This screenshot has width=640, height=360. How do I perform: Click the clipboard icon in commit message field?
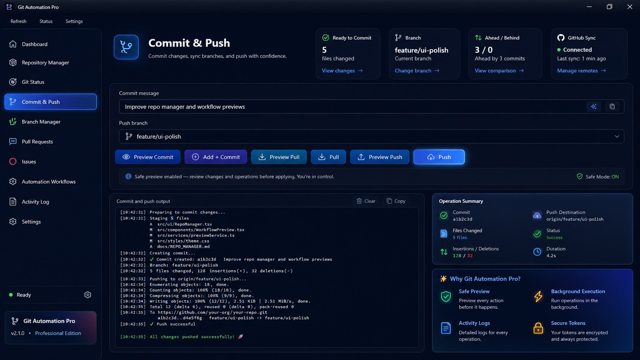(x=612, y=107)
